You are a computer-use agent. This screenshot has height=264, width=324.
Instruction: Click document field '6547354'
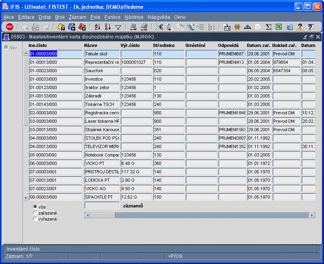[x=286, y=71]
